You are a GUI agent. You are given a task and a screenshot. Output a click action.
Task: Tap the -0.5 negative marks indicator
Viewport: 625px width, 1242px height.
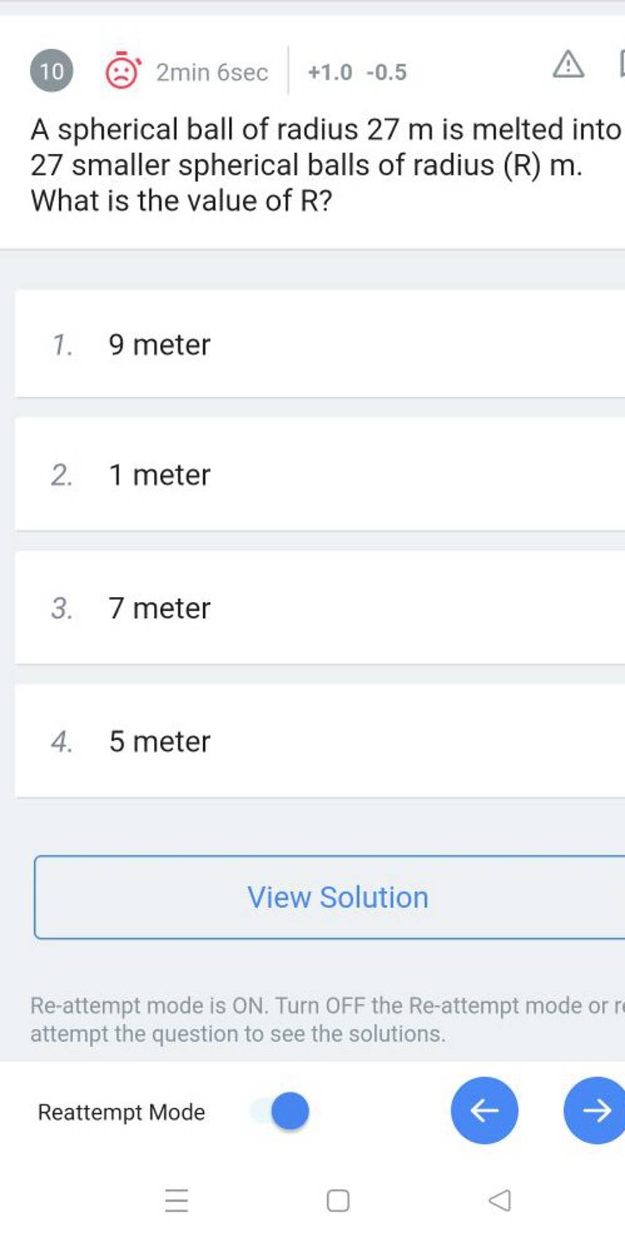click(386, 73)
